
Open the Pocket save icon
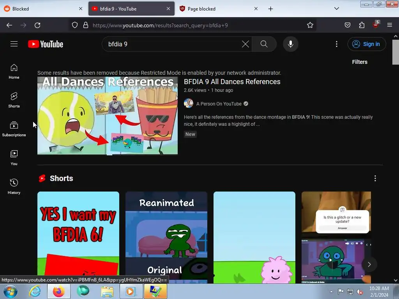tap(348, 25)
